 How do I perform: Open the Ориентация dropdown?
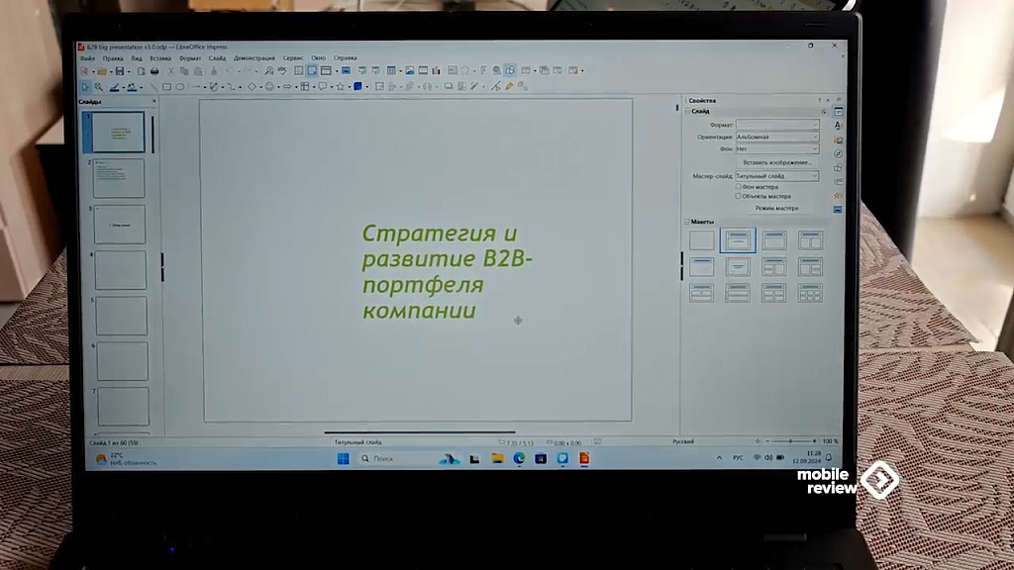pos(777,137)
